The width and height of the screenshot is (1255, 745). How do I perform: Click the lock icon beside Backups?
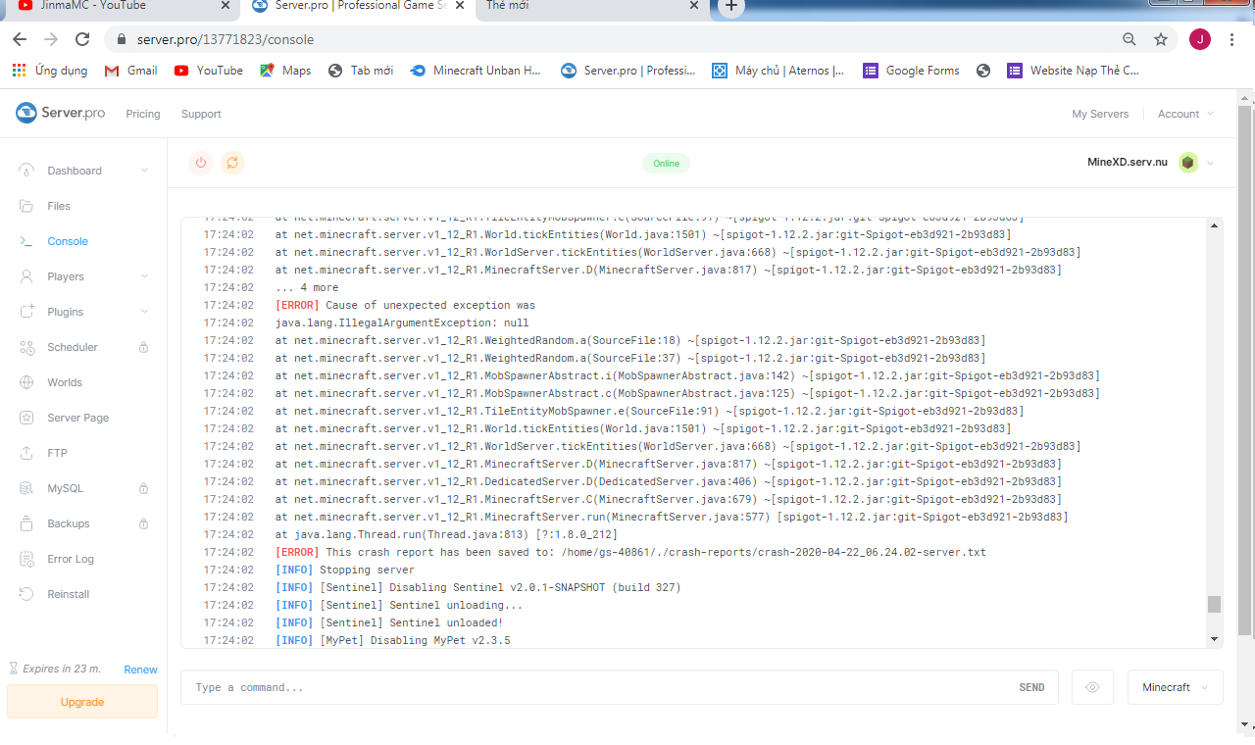[x=143, y=523]
